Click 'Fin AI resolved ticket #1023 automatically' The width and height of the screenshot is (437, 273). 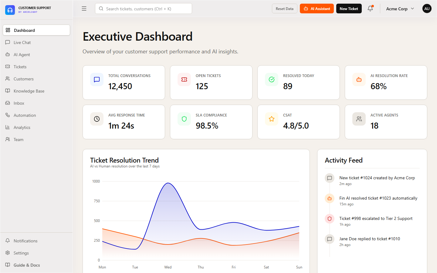click(x=378, y=198)
